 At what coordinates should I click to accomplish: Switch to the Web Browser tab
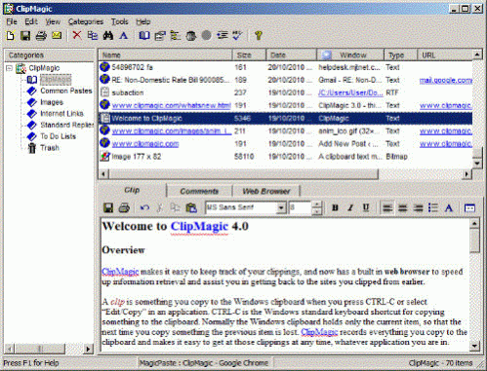266,191
